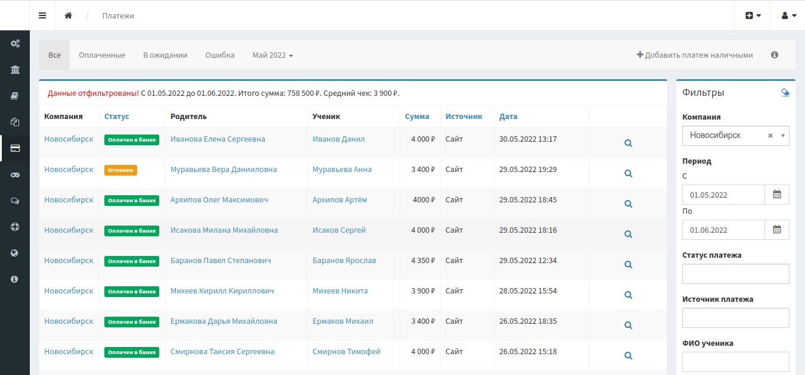The height and width of the screenshot is (375, 805).
Task: Open the gamepad sidebar icon
Action: (x=15, y=175)
